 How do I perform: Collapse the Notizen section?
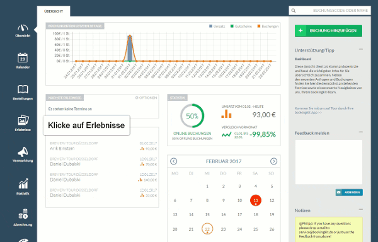[360, 209]
